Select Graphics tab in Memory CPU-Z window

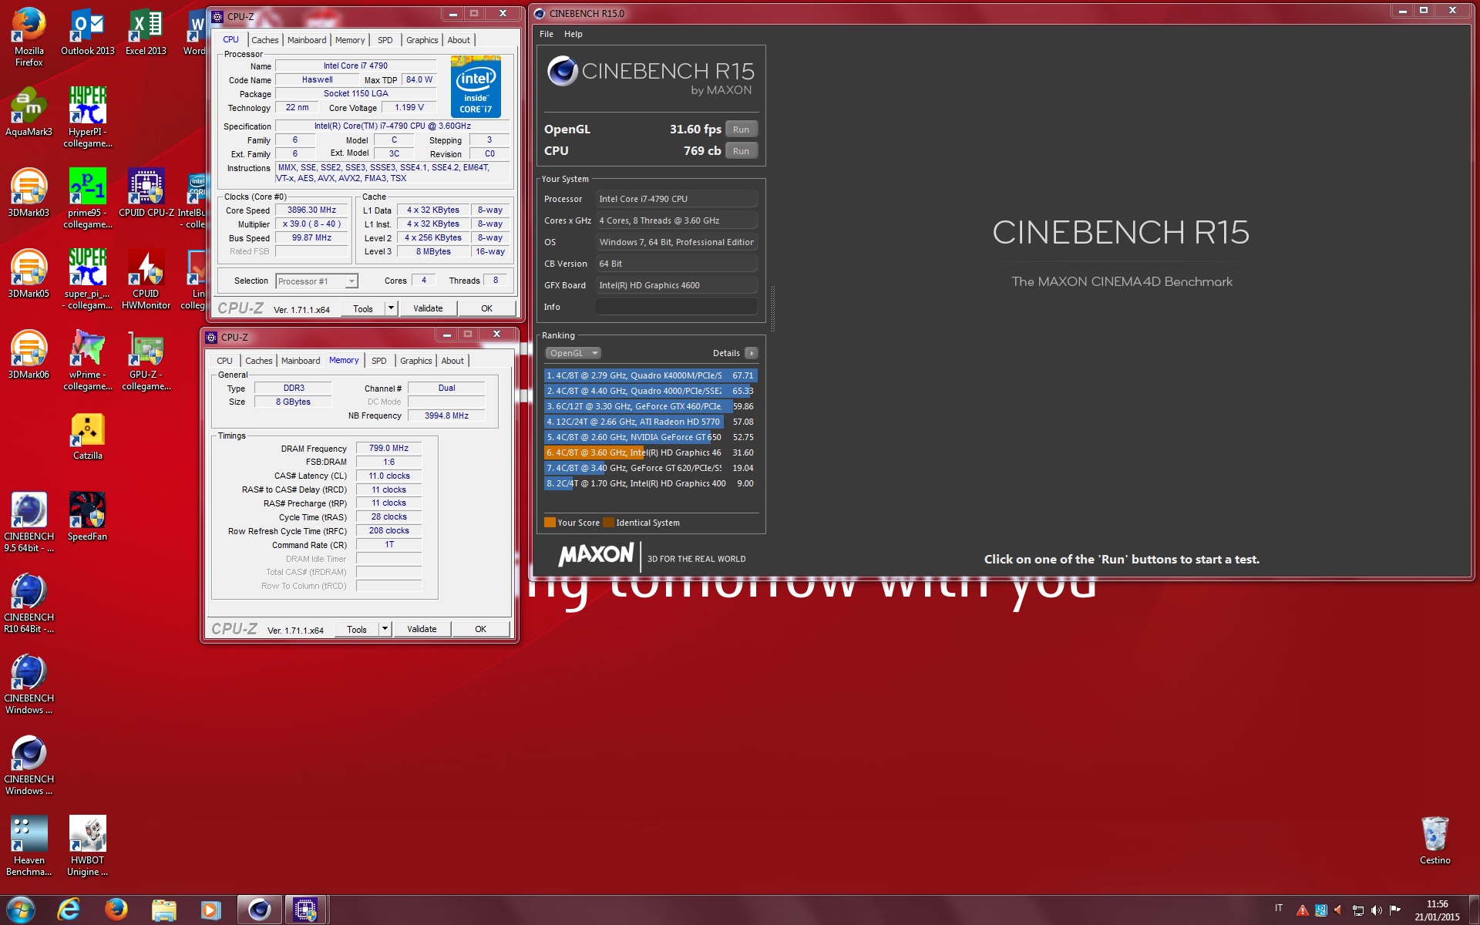tap(415, 361)
